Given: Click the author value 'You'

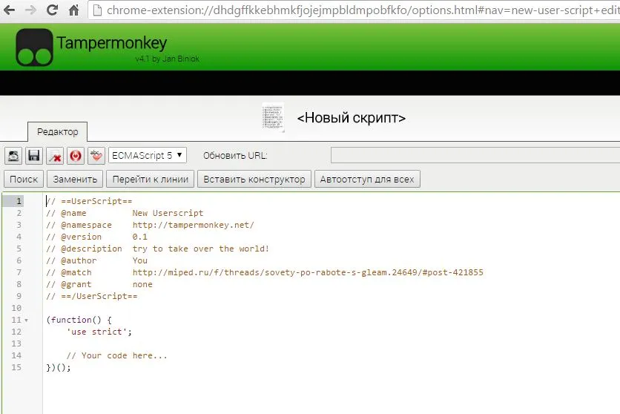Looking at the screenshot, I should click(x=140, y=260).
